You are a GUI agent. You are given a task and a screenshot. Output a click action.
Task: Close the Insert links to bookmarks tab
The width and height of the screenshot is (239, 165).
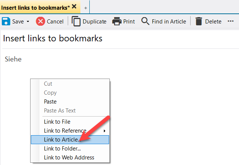tap(74, 7)
